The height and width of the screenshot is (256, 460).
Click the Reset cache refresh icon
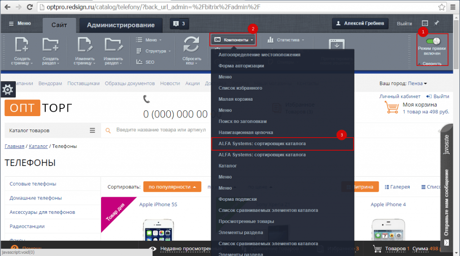pyautogui.click(x=191, y=45)
